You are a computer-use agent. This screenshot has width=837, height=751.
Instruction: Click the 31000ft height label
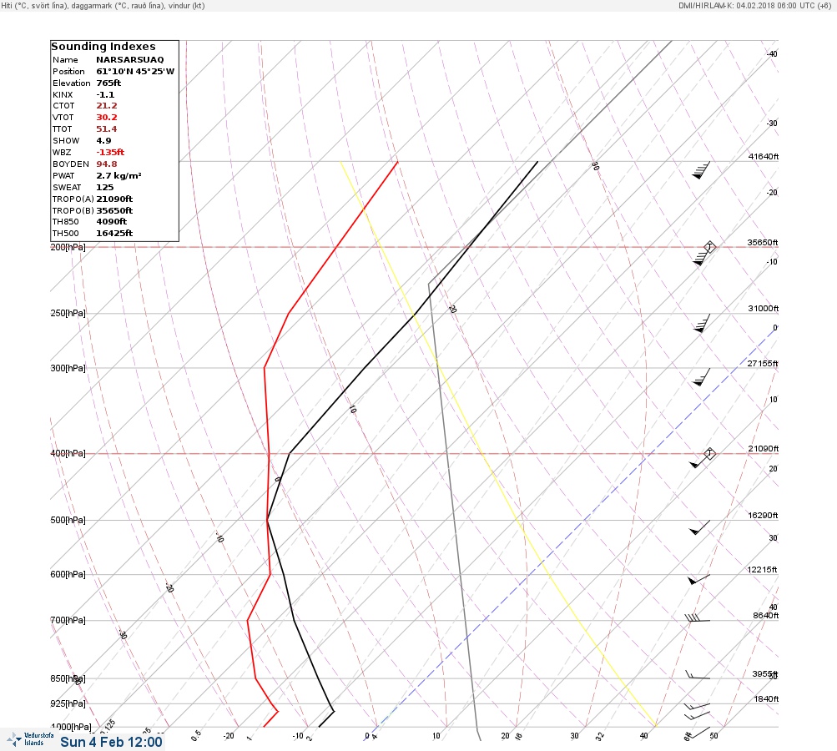764,309
